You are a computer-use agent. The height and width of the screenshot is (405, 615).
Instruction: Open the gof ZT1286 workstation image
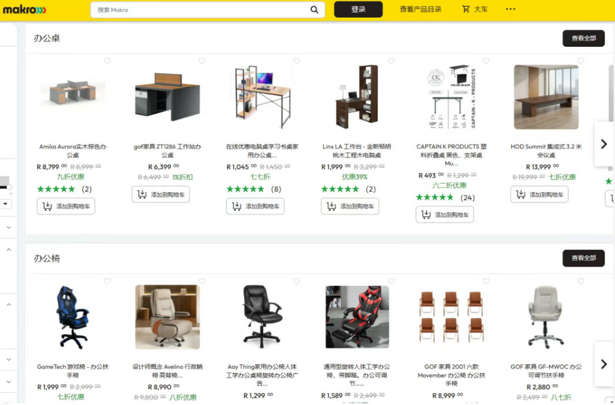pyautogui.click(x=167, y=97)
